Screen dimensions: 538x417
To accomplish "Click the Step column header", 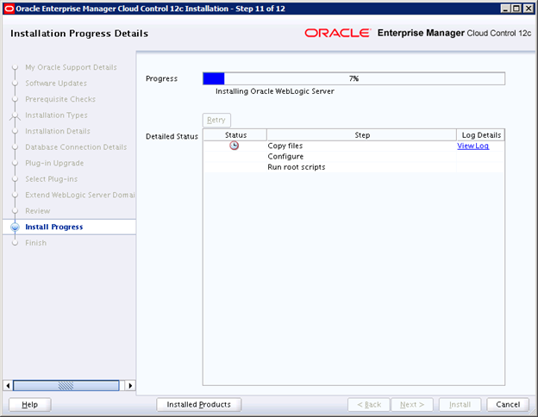I will coord(362,135).
